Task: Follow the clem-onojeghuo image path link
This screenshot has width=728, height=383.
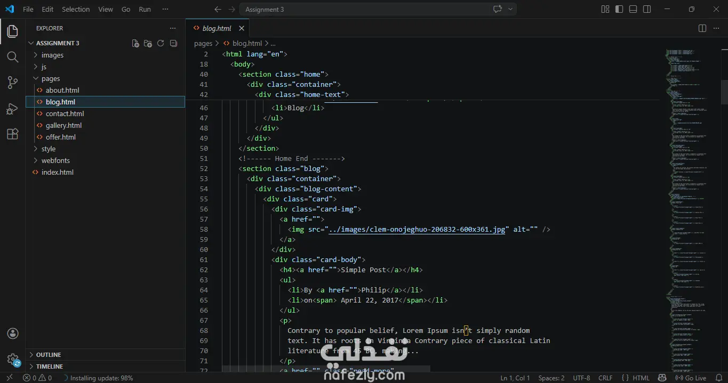Action: click(417, 229)
